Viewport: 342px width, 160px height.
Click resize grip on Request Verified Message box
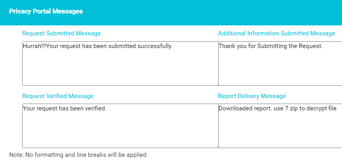click(x=217, y=146)
